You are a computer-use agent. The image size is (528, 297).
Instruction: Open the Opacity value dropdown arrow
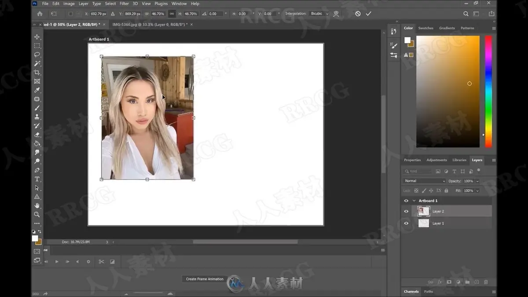point(477,181)
